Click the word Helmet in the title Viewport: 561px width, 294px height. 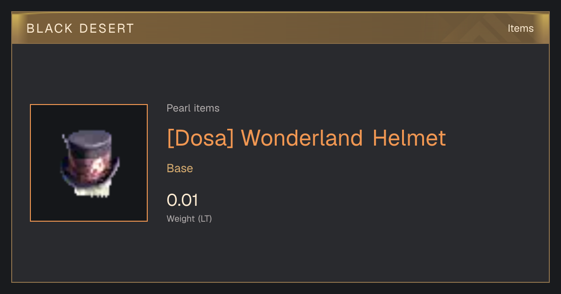409,138
